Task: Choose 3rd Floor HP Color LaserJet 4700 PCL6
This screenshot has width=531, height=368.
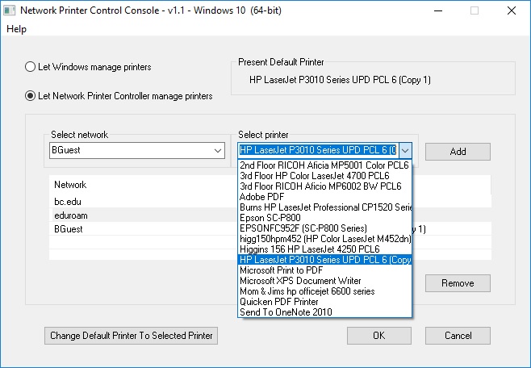Action: (x=324, y=176)
